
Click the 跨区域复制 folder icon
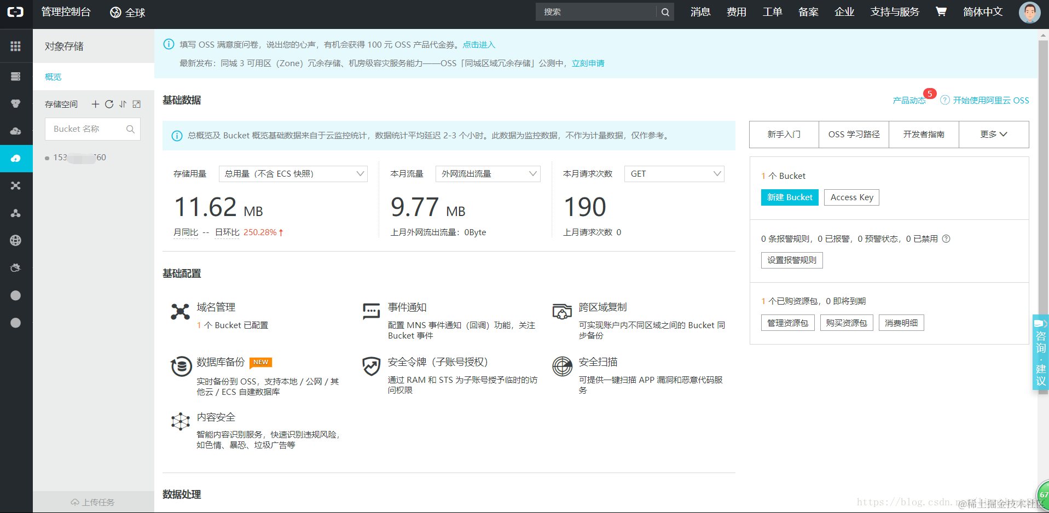point(562,311)
